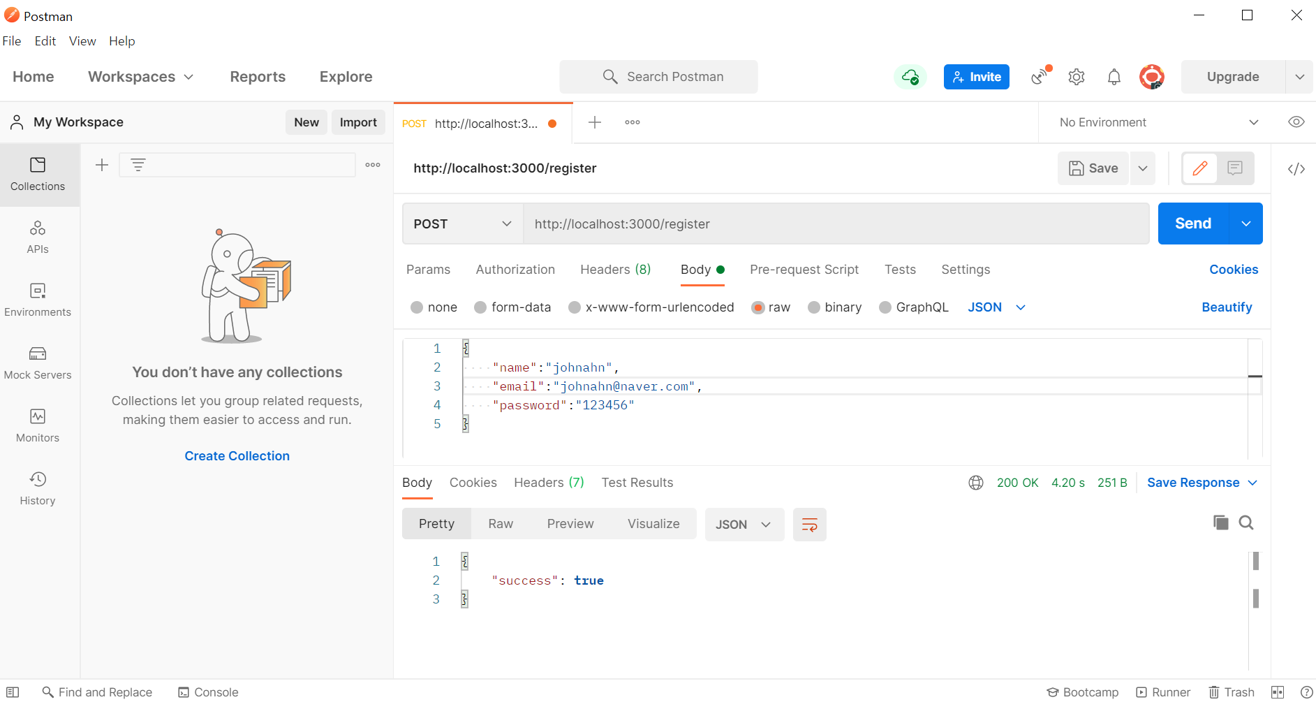
Task: Open settings via the gear icon
Action: click(1077, 77)
